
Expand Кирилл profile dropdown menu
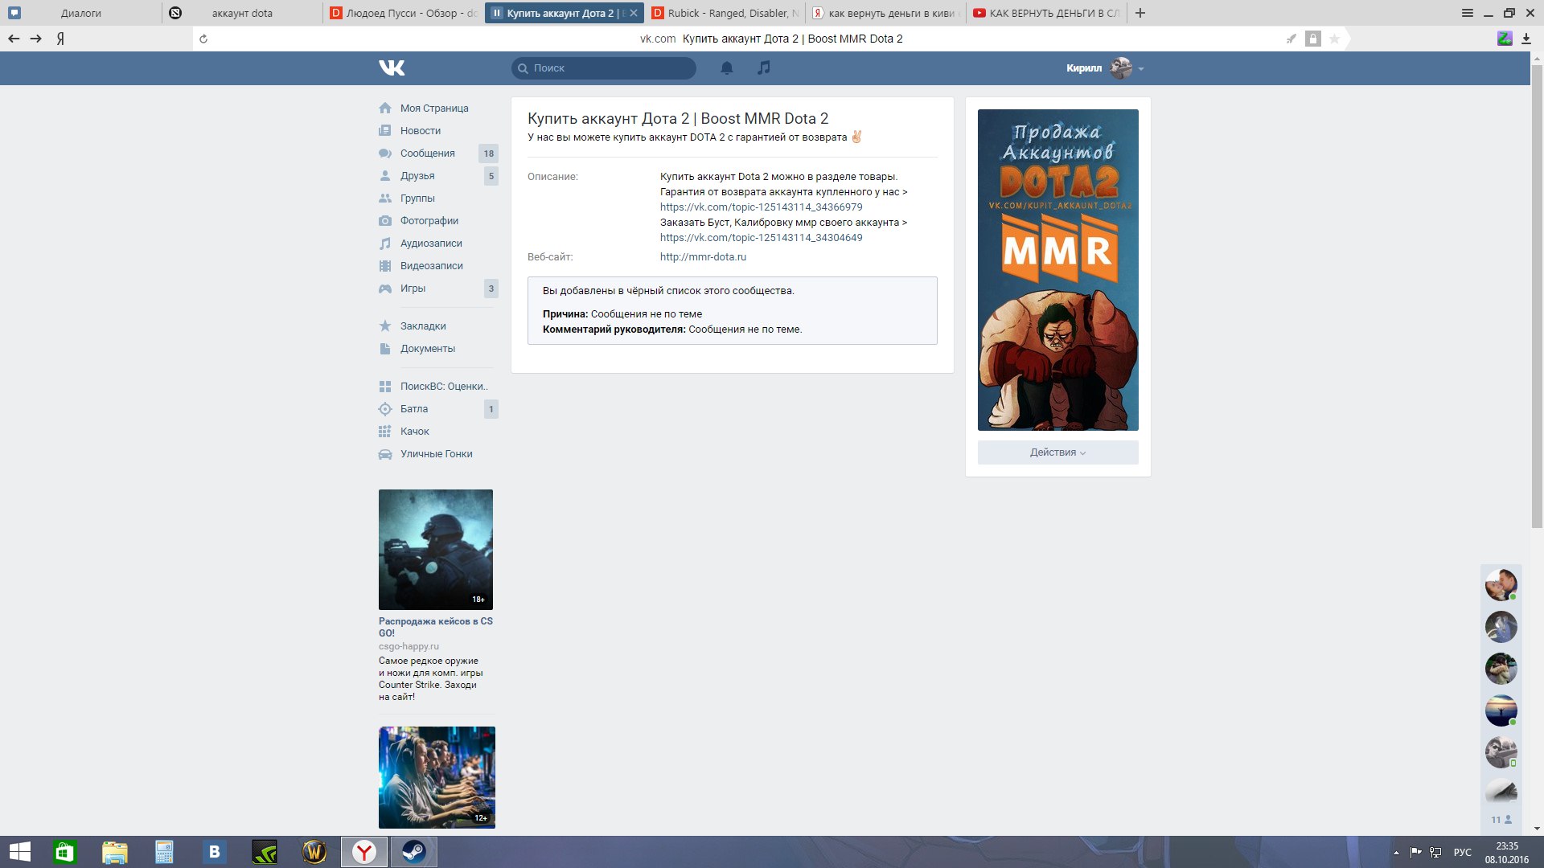tap(1105, 68)
